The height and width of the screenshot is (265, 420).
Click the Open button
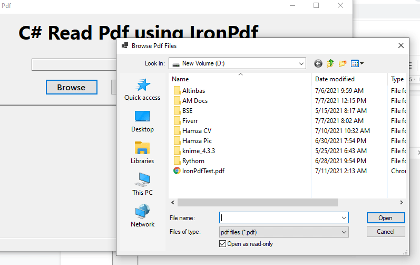pos(385,217)
